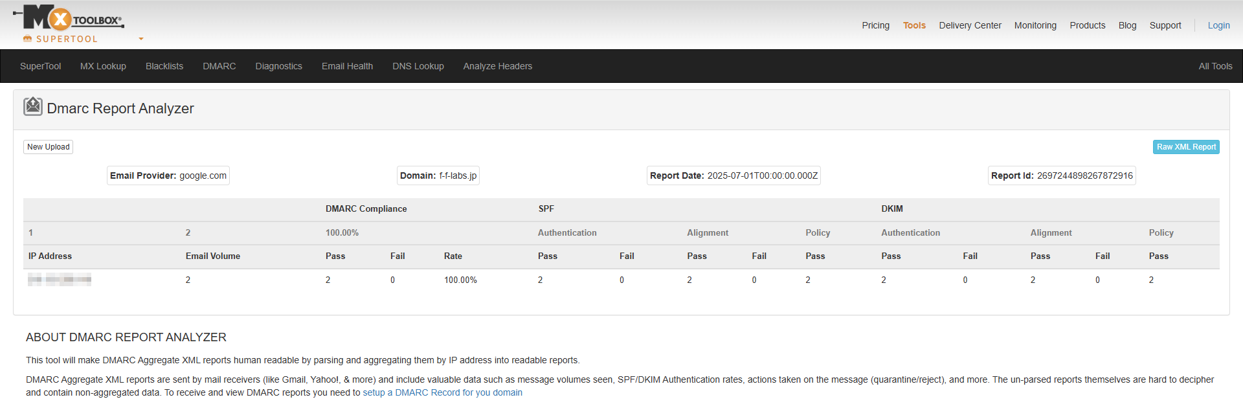Open the Pricing page
The image size is (1243, 406).
click(x=875, y=25)
